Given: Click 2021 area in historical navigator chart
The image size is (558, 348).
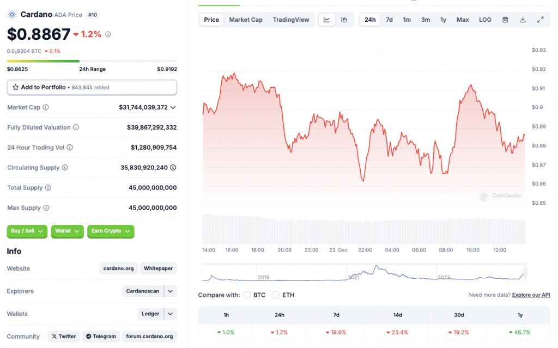Looking at the screenshot, I should pyautogui.click(x=353, y=277).
